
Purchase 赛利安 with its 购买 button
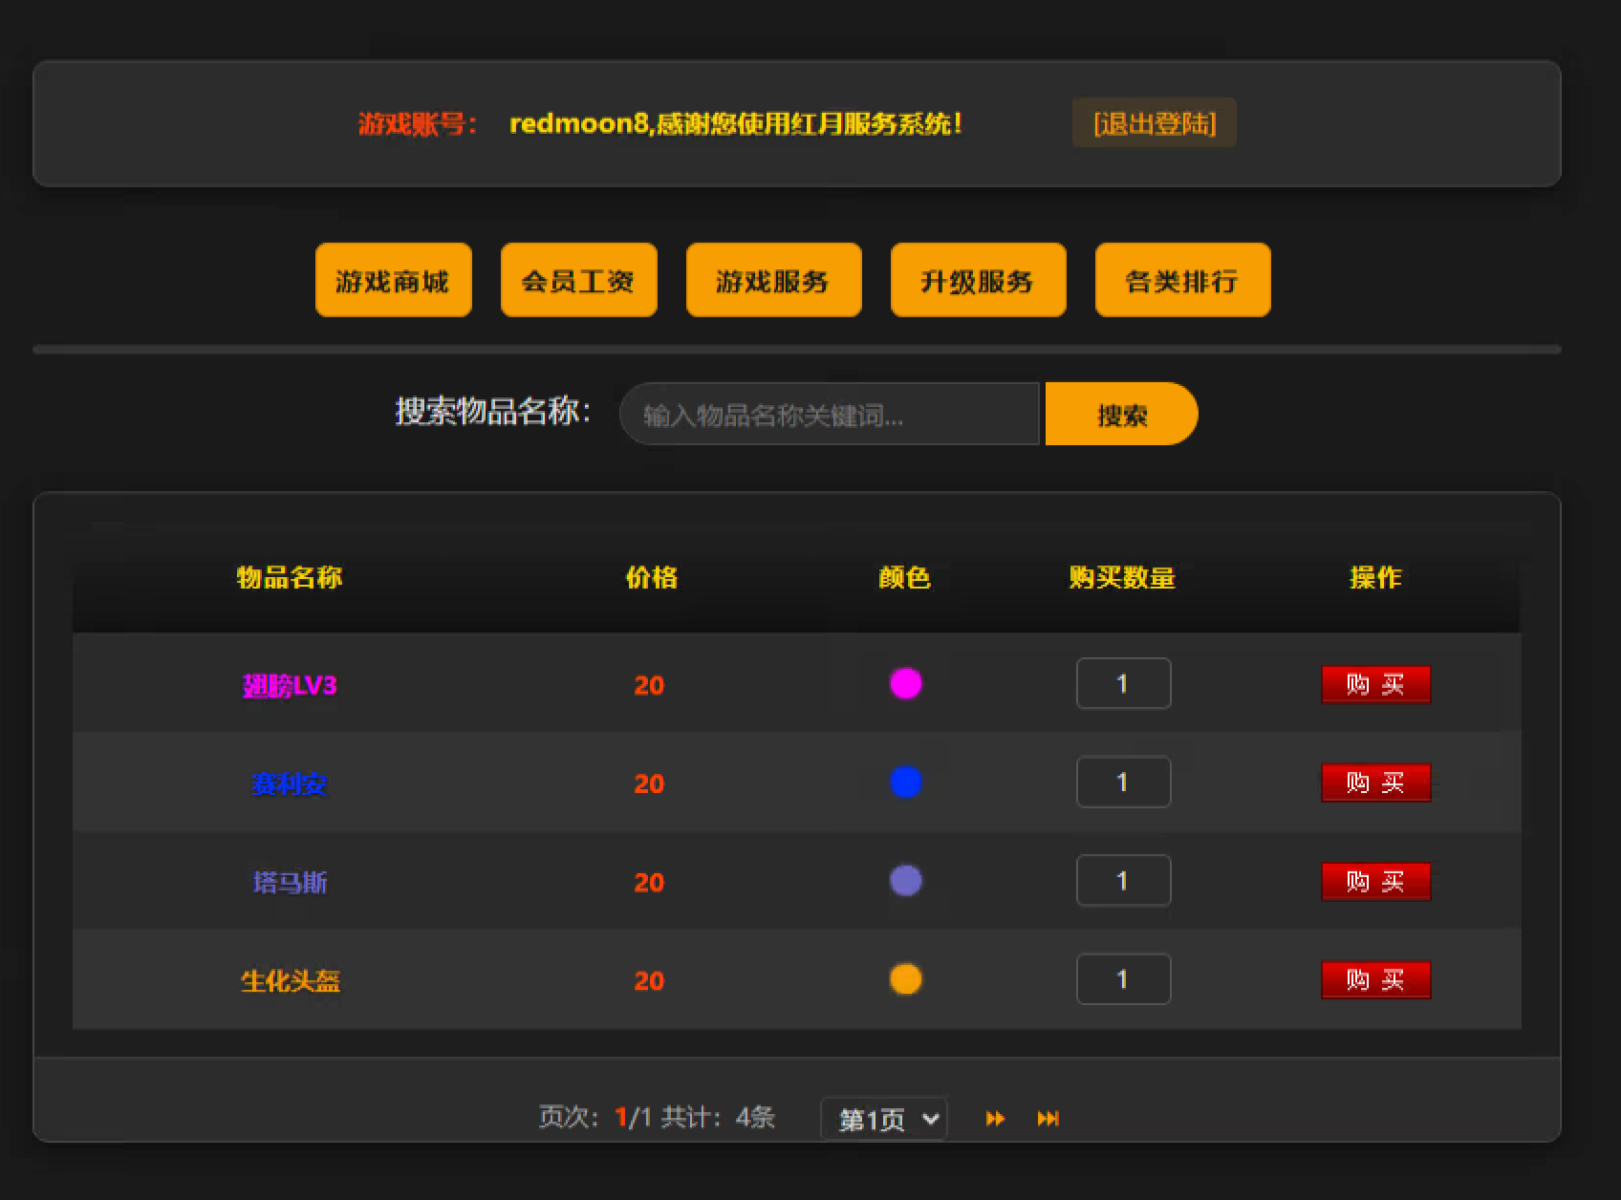click(1375, 782)
